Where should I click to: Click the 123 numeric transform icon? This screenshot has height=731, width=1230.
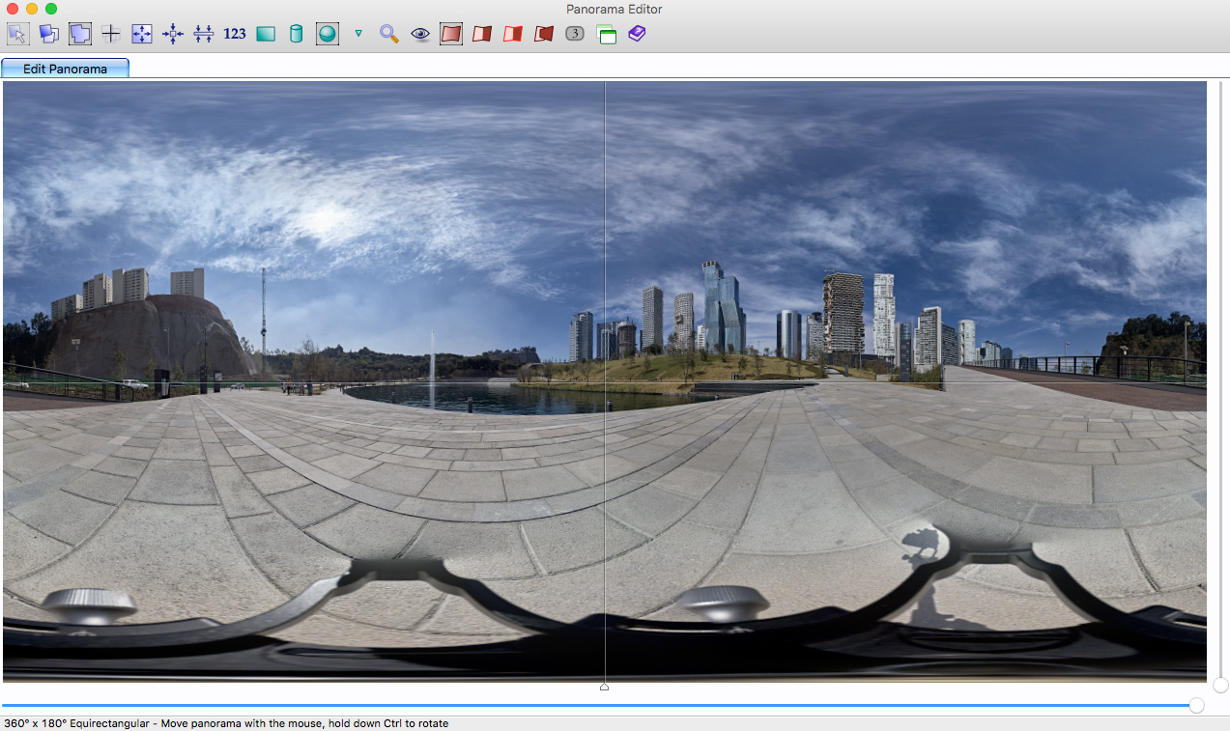[235, 34]
